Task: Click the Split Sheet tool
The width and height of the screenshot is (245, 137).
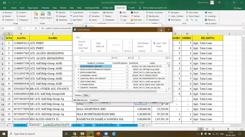Action: pos(77,20)
